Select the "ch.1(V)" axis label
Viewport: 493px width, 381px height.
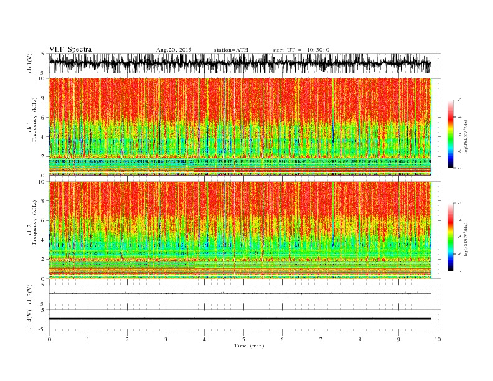tap(30, 63)
